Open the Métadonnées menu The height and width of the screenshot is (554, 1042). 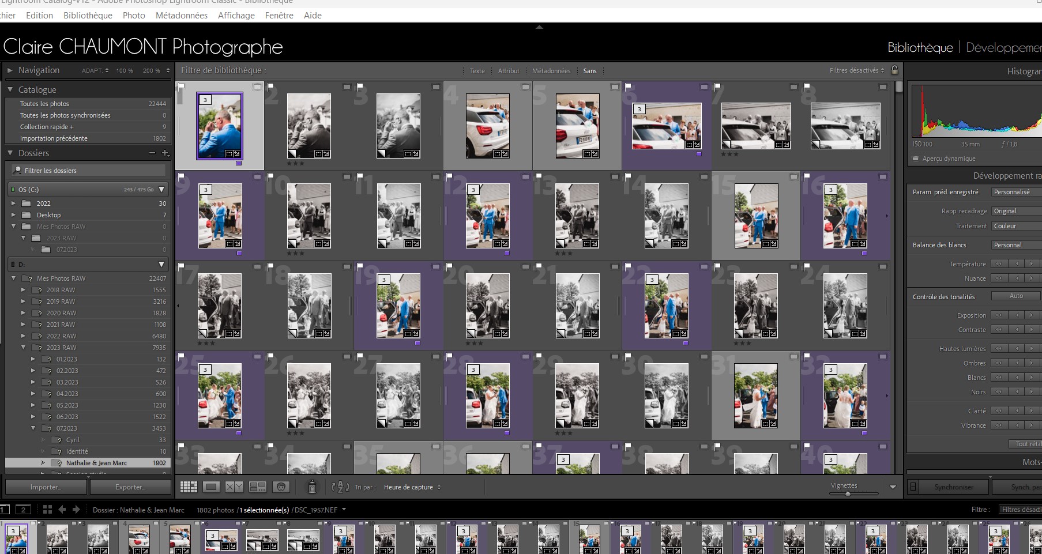point(181,16)
